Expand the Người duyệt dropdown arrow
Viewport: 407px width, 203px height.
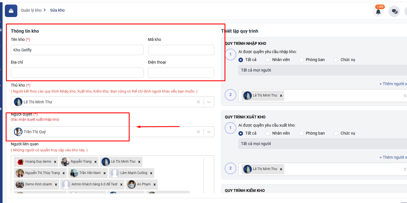209,132
